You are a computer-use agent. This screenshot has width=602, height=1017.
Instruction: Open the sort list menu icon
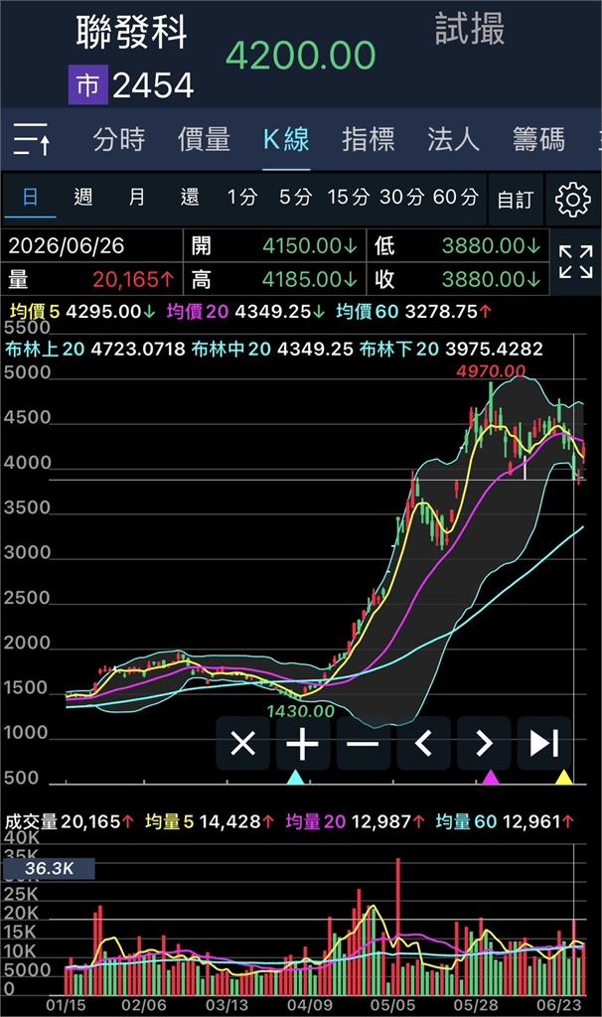click(x=31, y=138)
